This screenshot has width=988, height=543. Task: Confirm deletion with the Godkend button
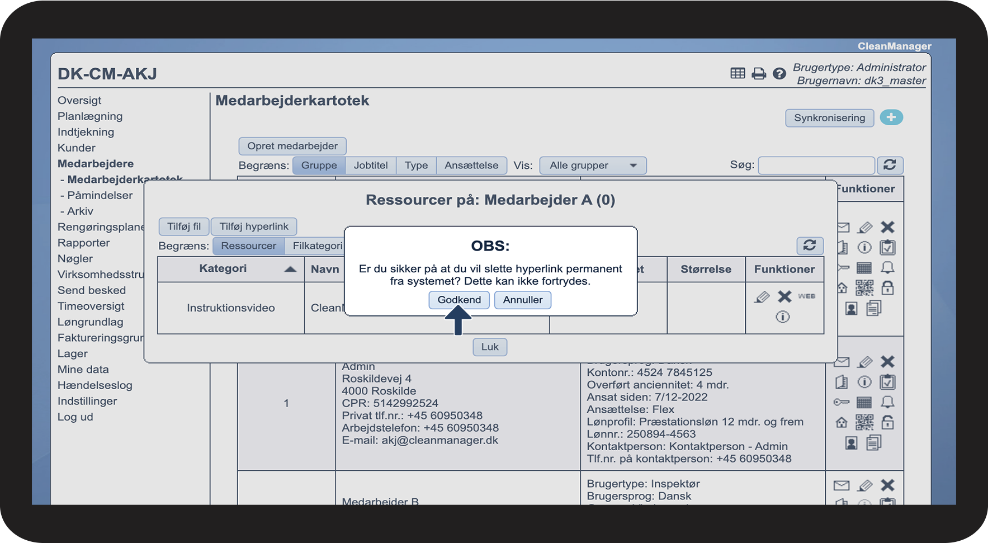coord(458,300)
